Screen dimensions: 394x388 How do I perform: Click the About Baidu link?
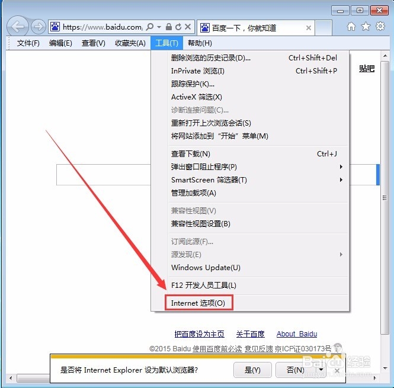297,334
